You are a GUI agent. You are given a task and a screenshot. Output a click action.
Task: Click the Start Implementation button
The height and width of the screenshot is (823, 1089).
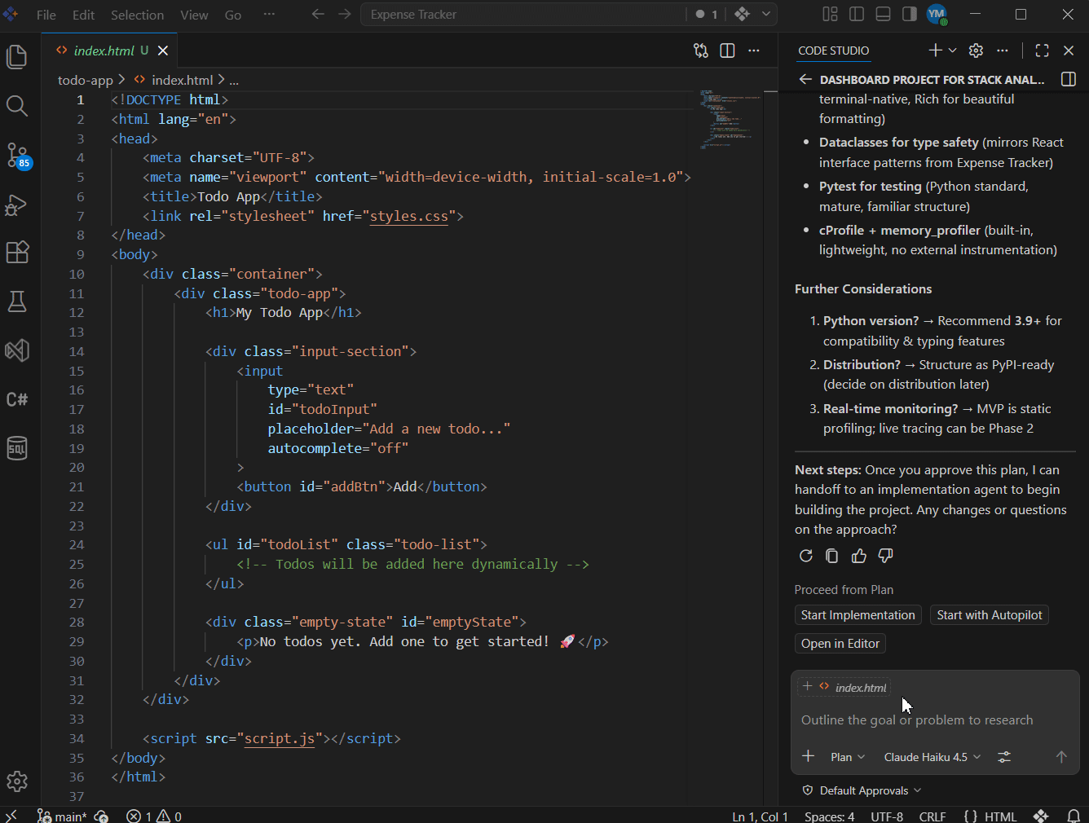tap(858, 615)
